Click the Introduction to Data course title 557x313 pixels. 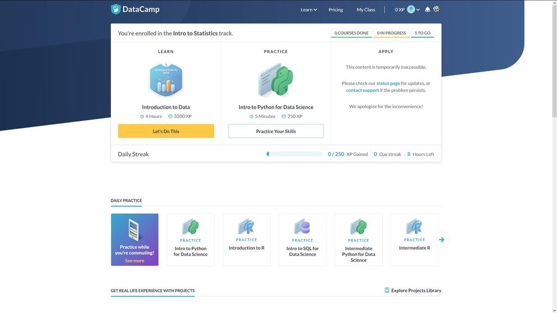click(x=166, y=107)
